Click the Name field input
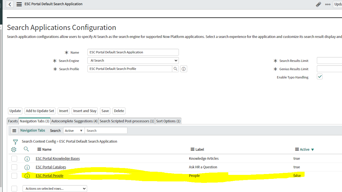Screen dimensions: 342x192 tap(133, 52)
